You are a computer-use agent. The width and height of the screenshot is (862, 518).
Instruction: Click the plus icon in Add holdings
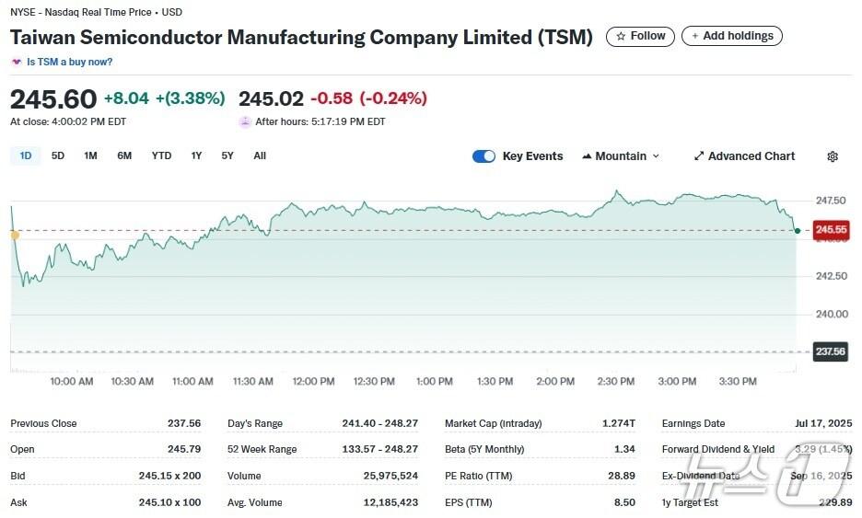pyautogui.click(x=695, y=37)
